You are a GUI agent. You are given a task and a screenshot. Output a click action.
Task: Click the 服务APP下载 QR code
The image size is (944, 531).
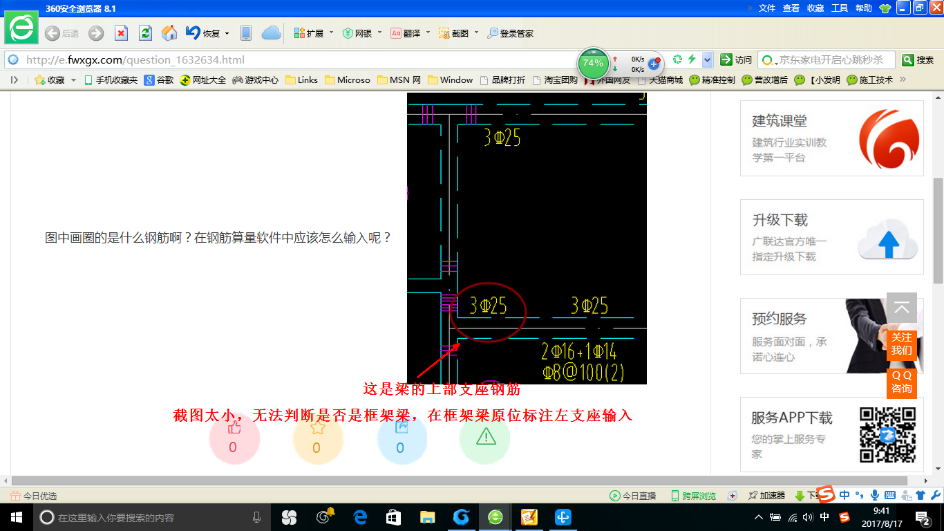[887, 435]
